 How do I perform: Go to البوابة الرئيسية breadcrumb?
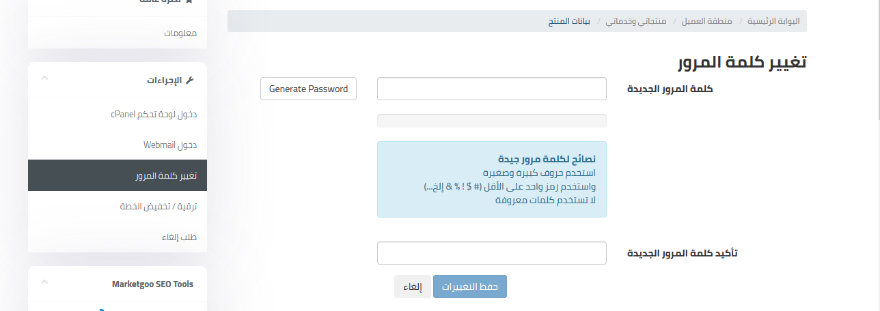(x=773, y=21)
